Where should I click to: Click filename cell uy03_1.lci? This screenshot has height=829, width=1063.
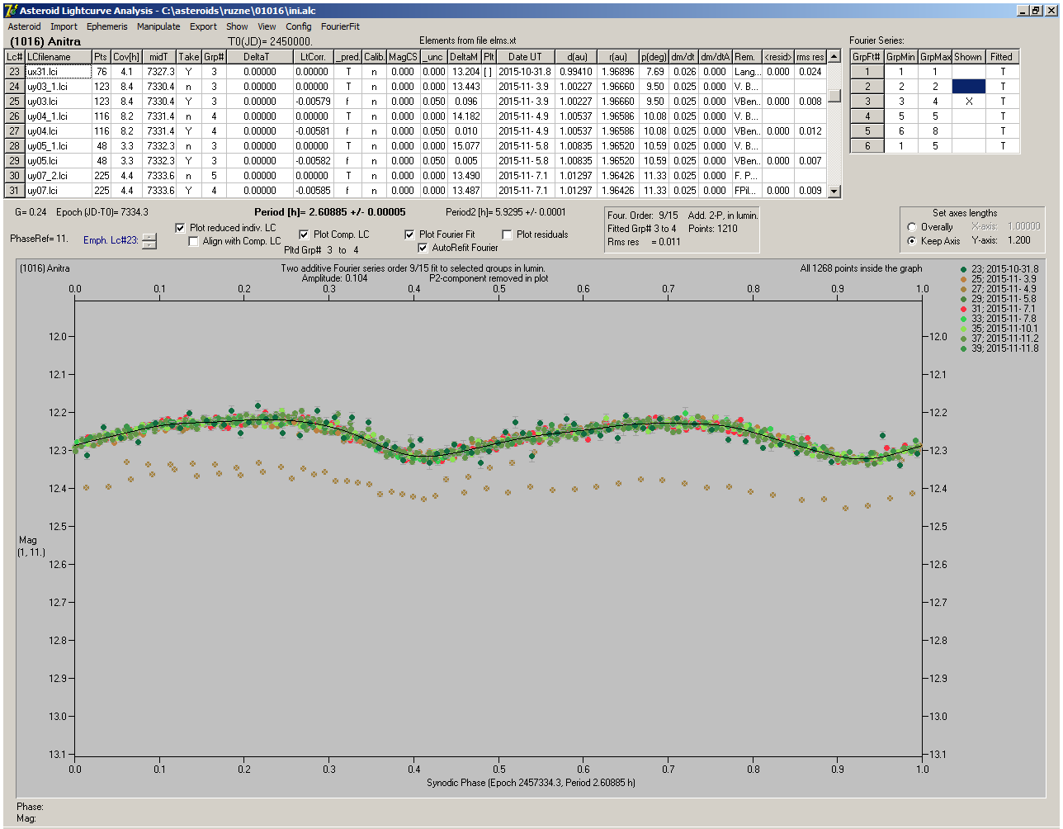click(x=57, y=87)
